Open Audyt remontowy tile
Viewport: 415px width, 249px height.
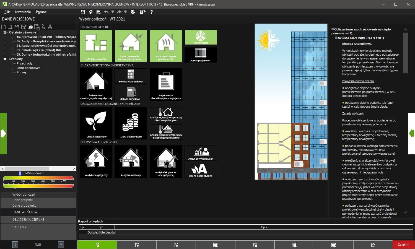pyautogui.click(x=131, y=161)
